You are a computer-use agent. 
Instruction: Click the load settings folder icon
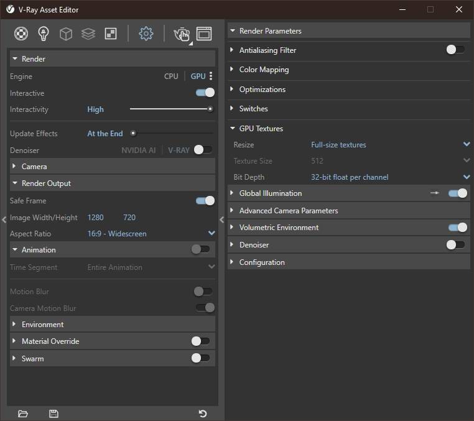[23, 414]
